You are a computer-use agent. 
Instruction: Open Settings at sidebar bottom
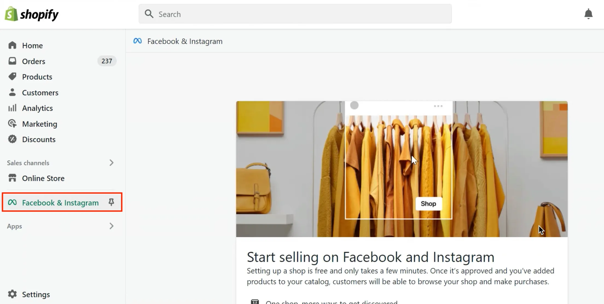(36, 294)
